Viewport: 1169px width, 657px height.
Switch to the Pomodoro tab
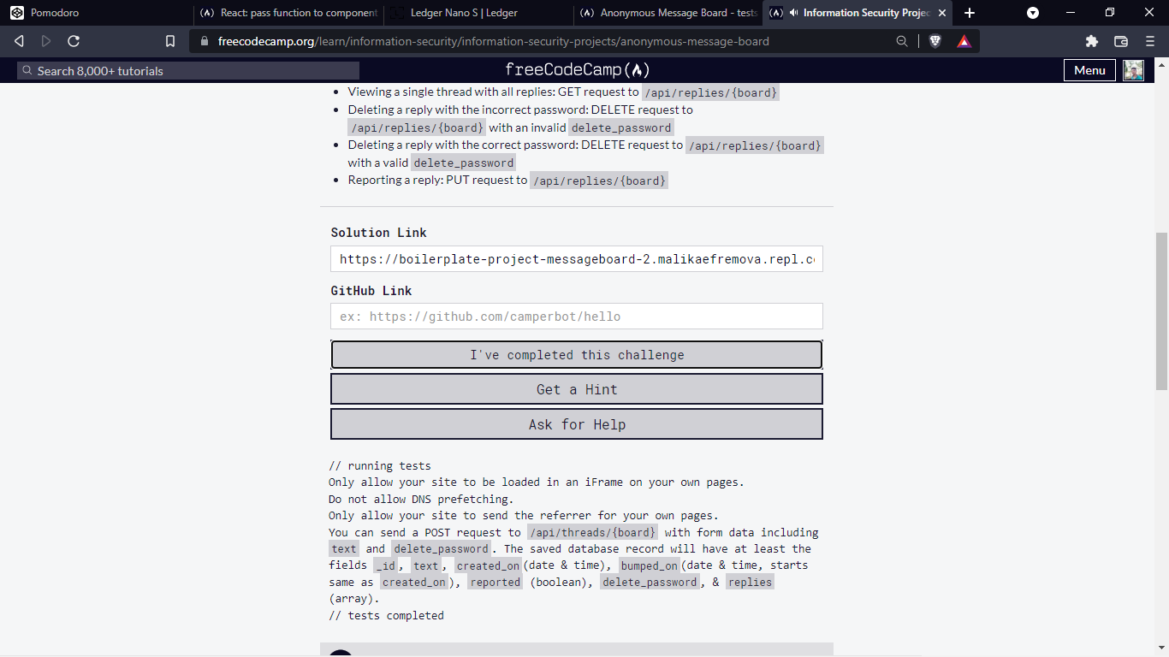(97, 13)
